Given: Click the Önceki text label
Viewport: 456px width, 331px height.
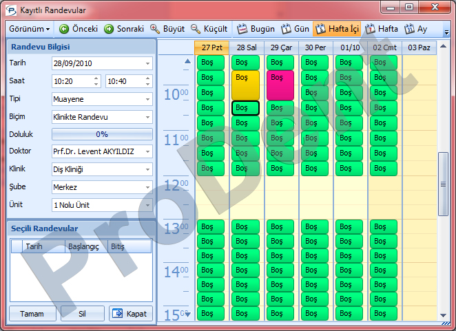Looking at the screenshot, I should tap(85, 29).
